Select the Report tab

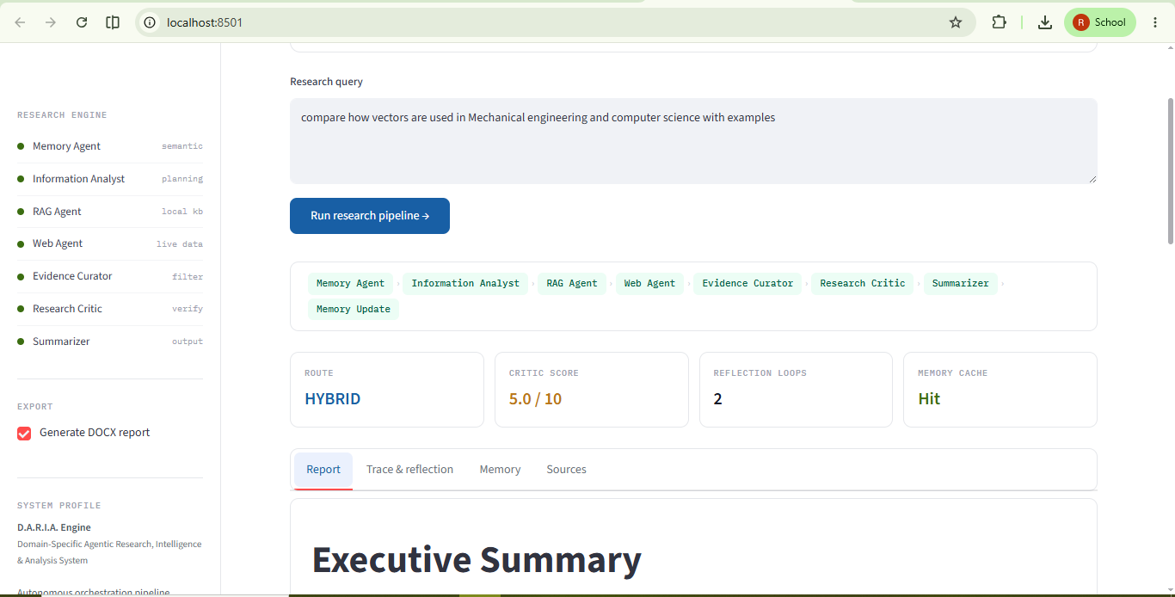[323, 470]
